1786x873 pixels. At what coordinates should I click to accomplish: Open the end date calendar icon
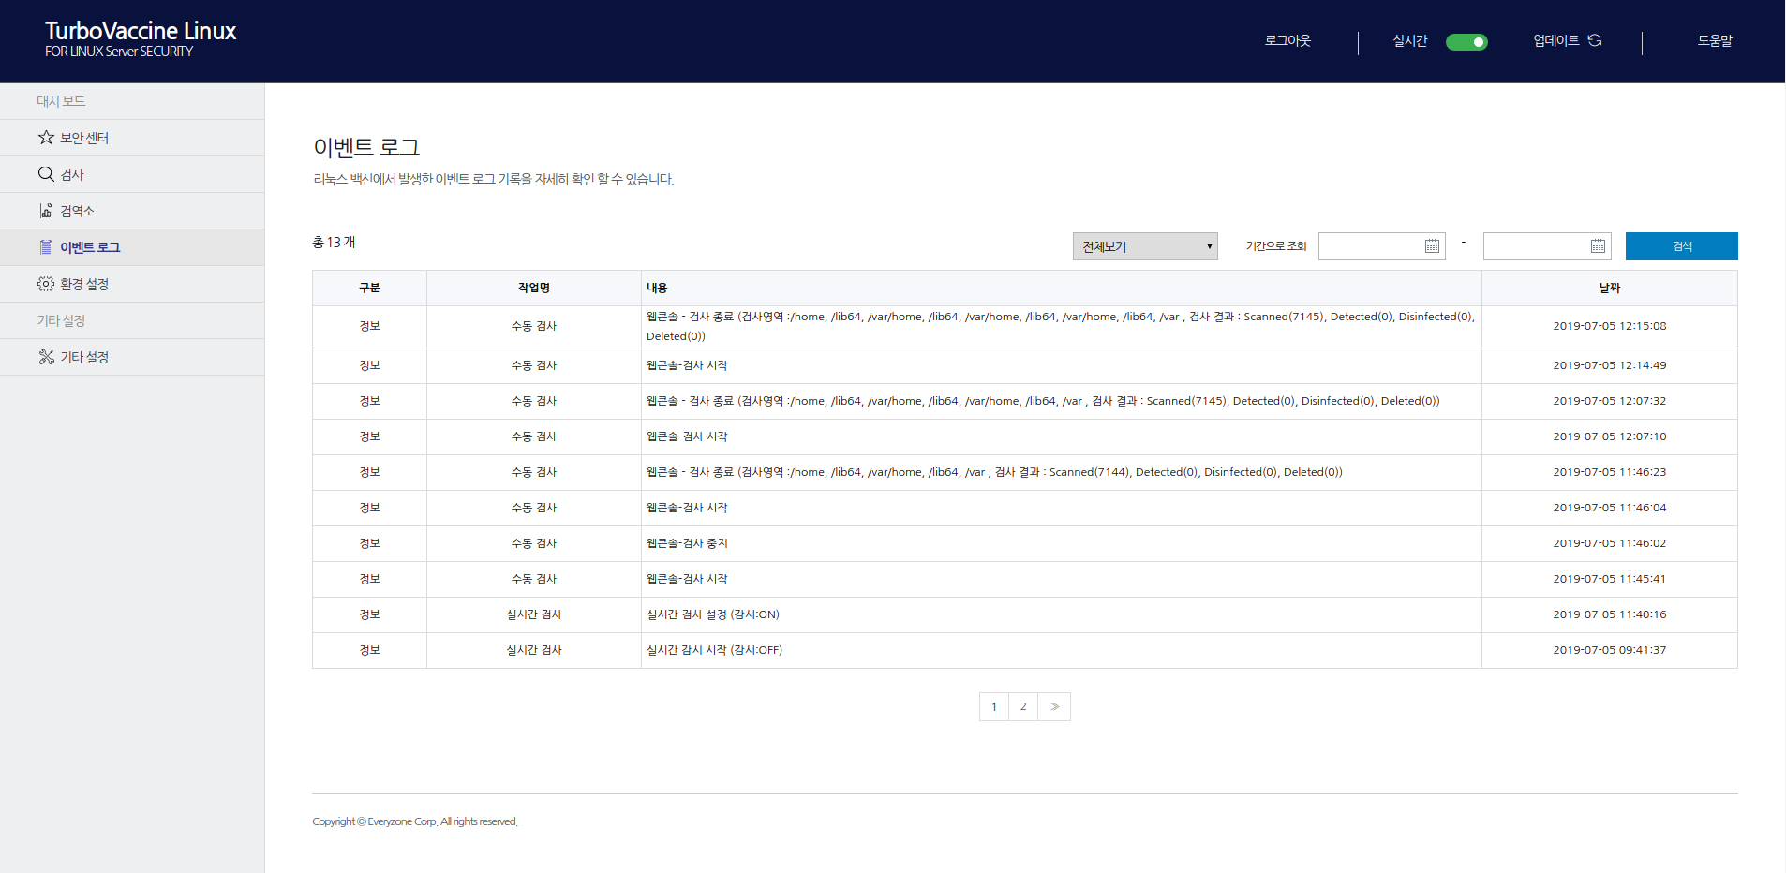(1598, 246)
